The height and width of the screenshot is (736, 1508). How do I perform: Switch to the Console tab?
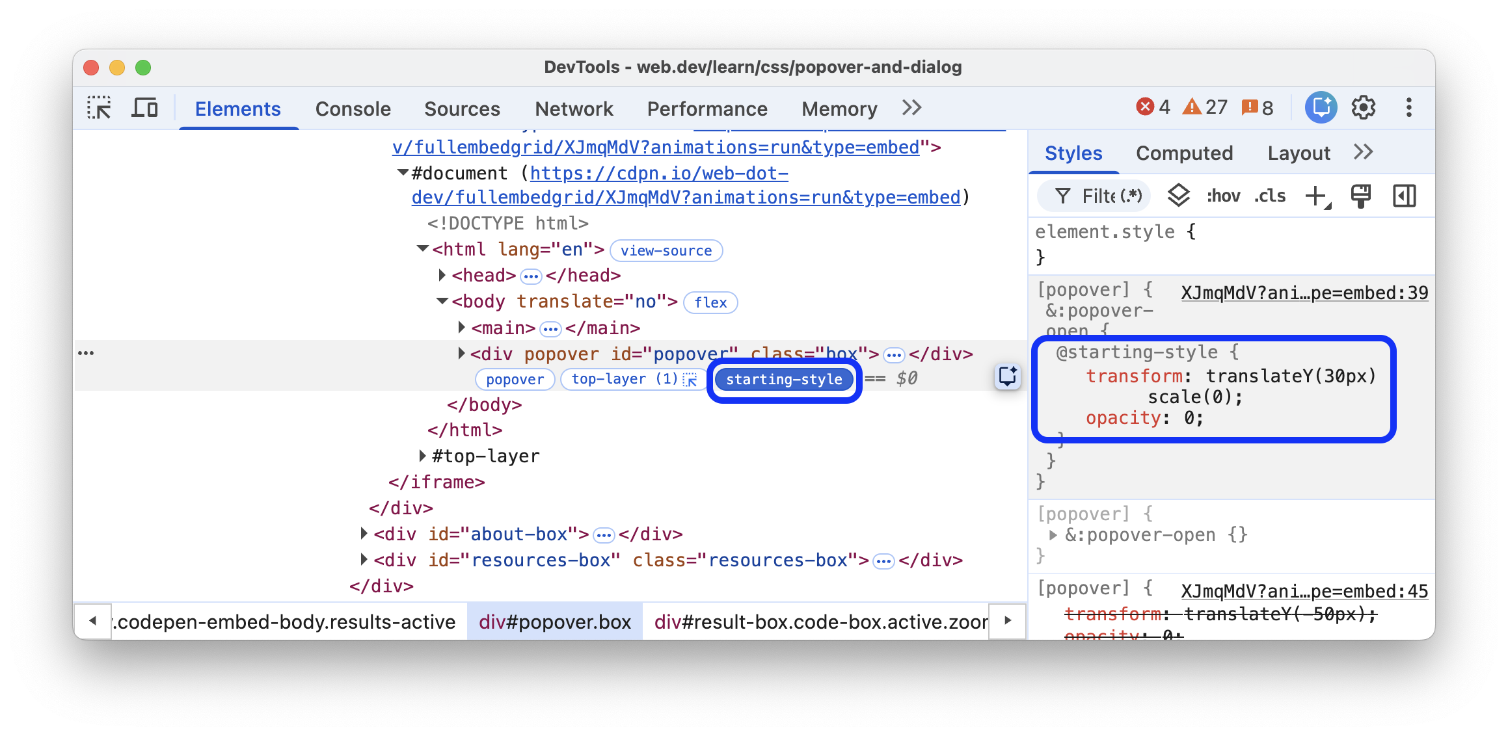(353, 109)
